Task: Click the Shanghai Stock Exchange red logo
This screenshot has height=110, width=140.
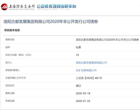Action: click(4, 7)
